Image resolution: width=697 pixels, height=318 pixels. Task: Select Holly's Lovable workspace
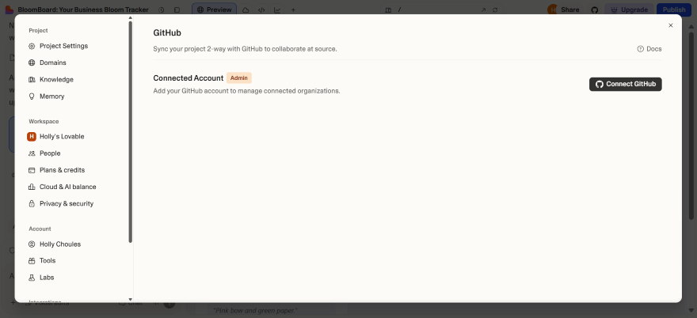pyautogui.click(x=62, y=137)
